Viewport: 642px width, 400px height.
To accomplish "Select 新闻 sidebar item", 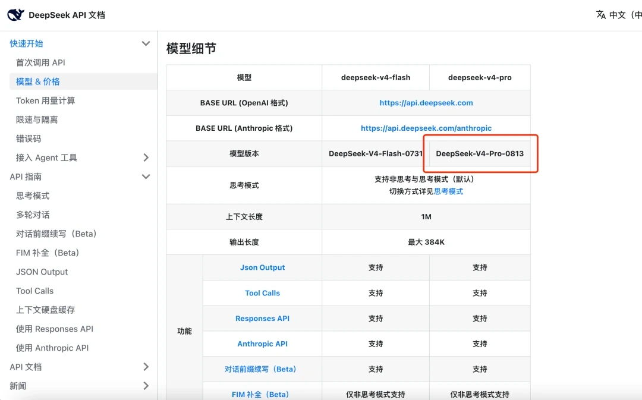I will [x=18, y=386].
